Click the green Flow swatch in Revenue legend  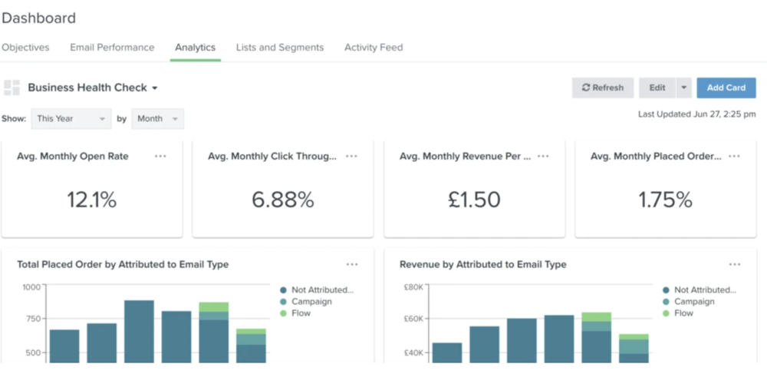point(667,313)
